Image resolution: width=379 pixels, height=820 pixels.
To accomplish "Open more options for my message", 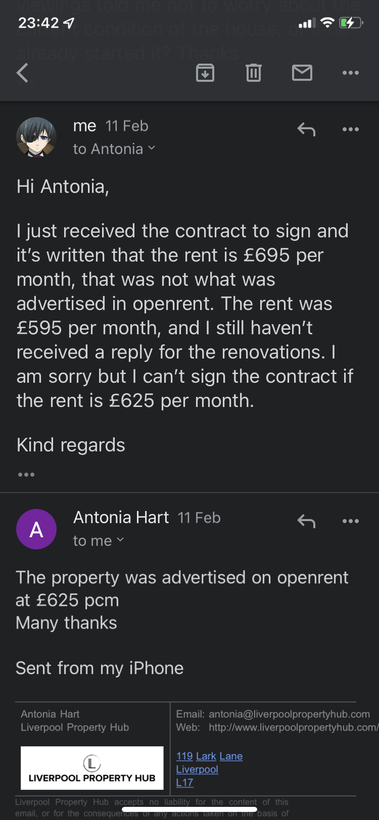I will [x=350, y=129].
